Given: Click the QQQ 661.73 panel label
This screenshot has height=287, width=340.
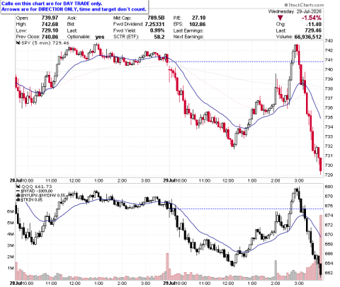Looking at the screenshot, I should click(x=36, y=187).
